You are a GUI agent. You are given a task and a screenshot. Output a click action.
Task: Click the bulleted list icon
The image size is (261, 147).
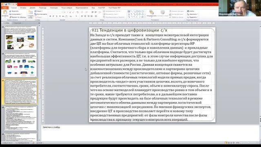coord(82,12)
